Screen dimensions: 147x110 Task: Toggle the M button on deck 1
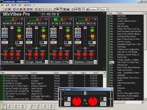pyautogui.click(x=22, y=19)
